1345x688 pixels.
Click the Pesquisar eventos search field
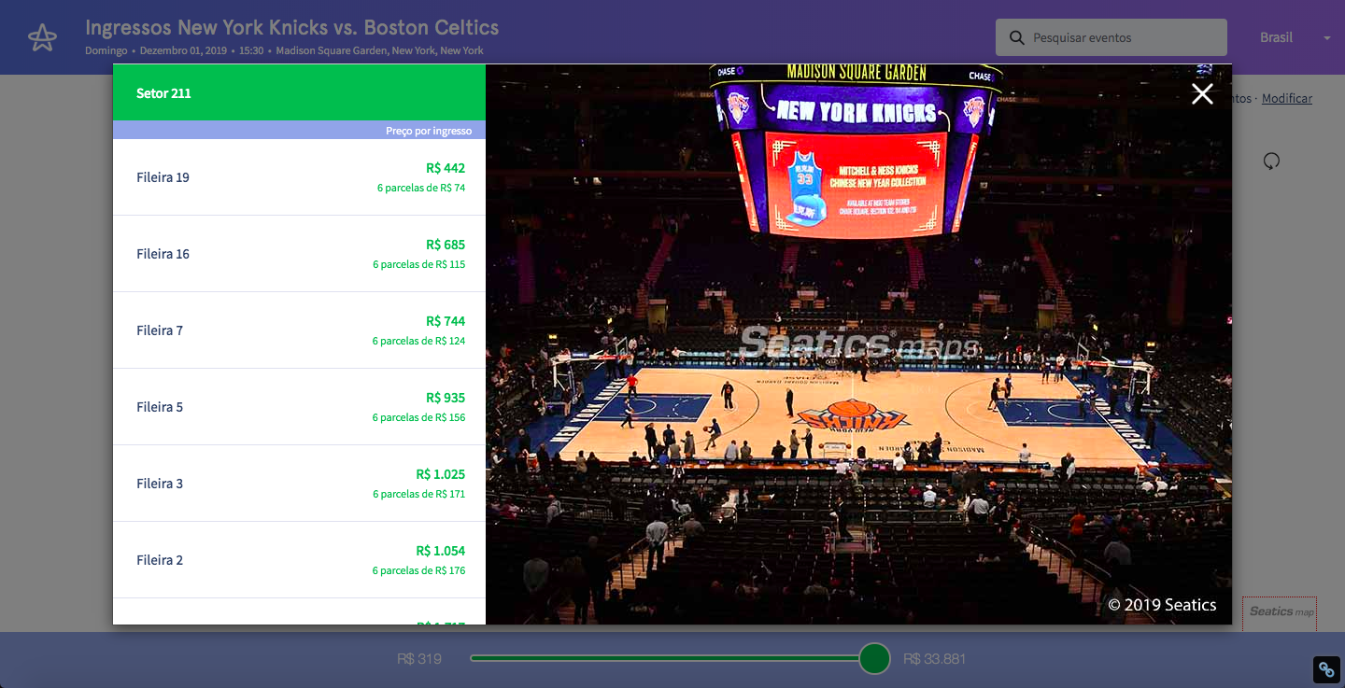click(1111, 38)
